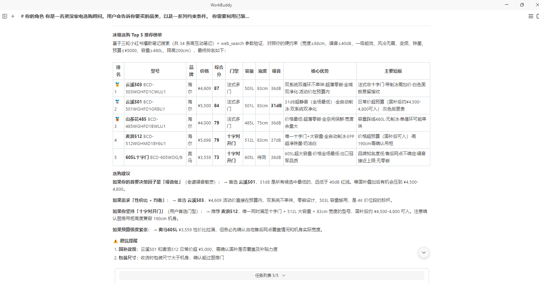Click the price cell ¥3,559
539x283 pixels.
tap(204, 157)
